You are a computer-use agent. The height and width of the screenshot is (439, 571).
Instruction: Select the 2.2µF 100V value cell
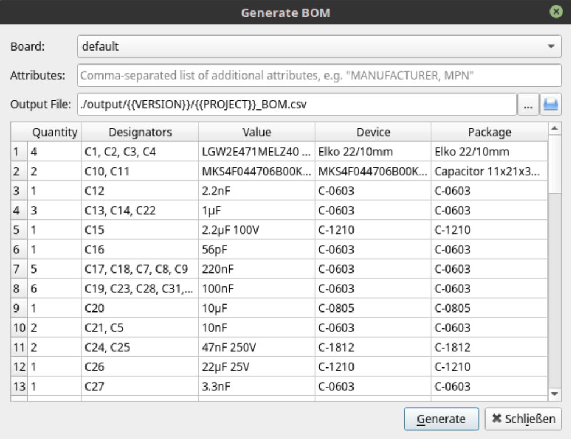(256, 230)
